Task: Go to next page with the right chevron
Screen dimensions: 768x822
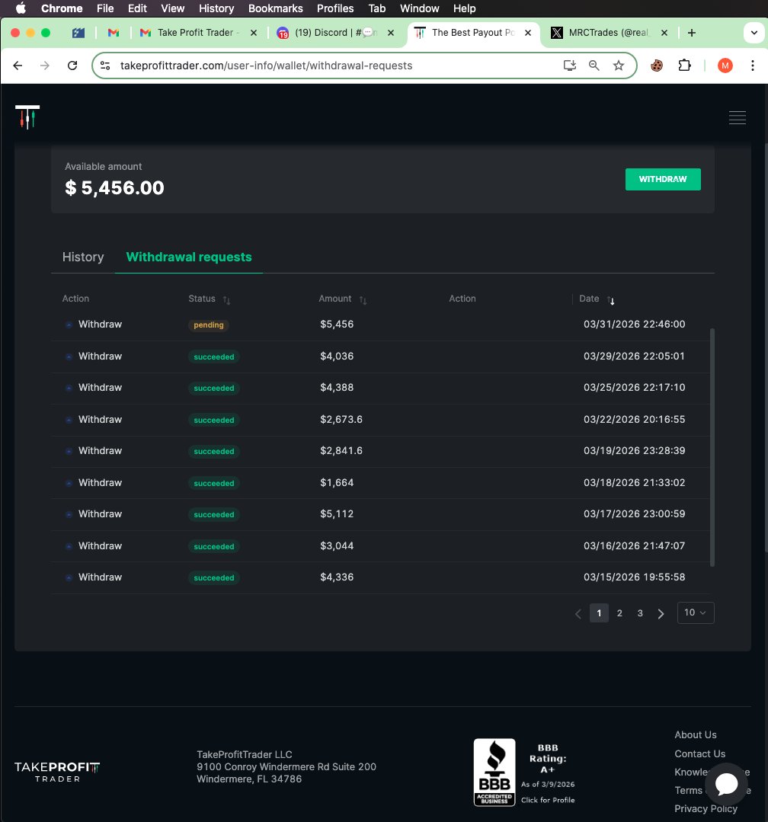Action: (660, 613)
